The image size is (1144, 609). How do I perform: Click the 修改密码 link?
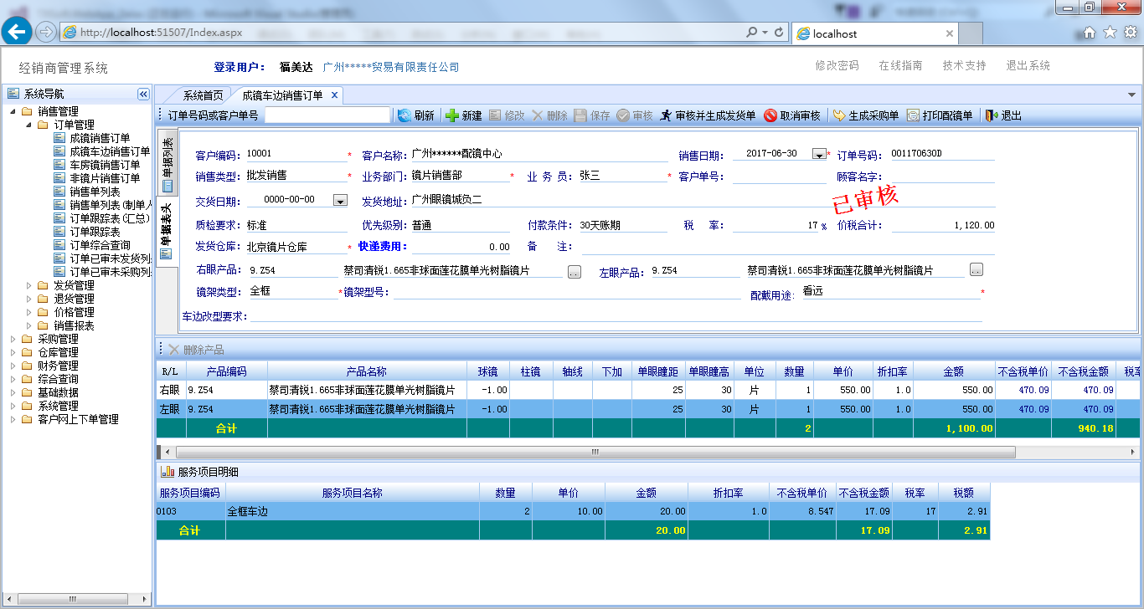pyautogui.click(x=837, y=65)
